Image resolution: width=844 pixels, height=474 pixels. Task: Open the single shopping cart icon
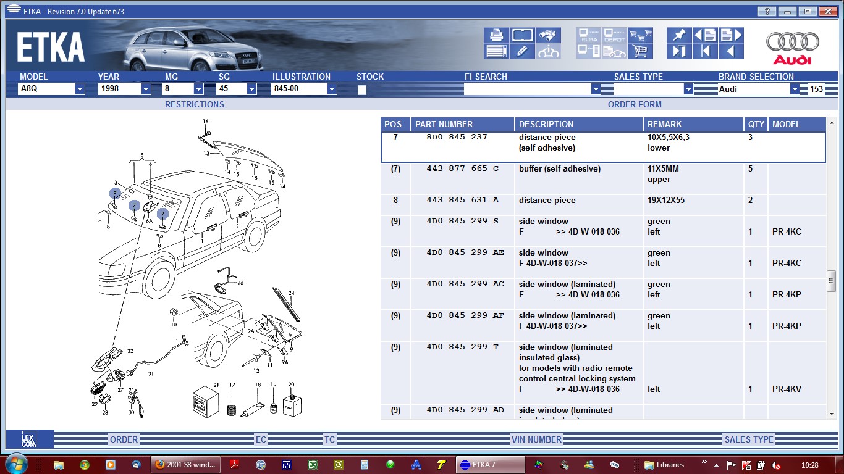pyautogui.click(x=641, y=51)
